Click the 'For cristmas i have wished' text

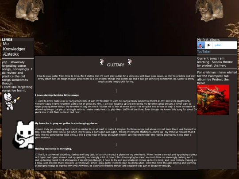pos(217,78)
